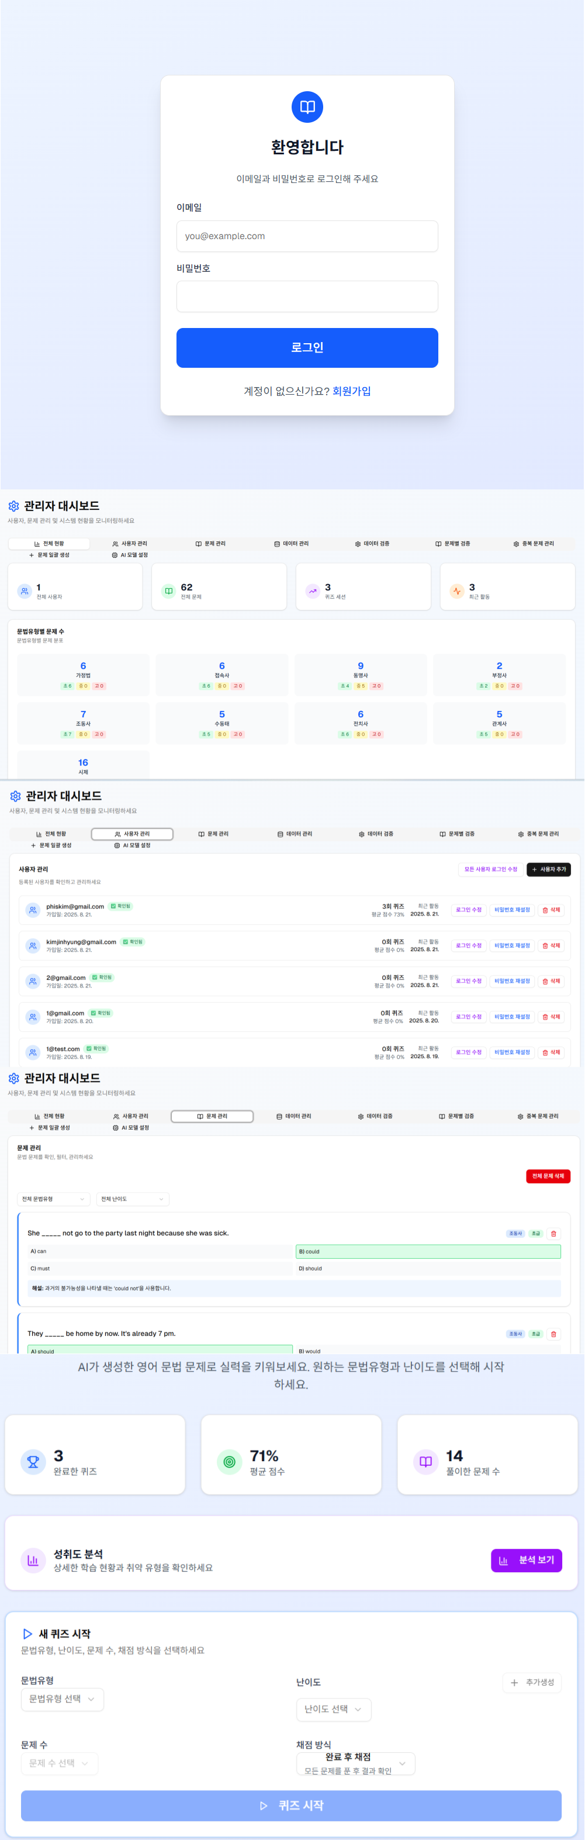Image resolution: width=585 pixels, height=1840 pixels.
Task: Open the 채점 방식 dropdown showing 완료 후 채점
Action: pyautogui.click(x=355, y=1763)
